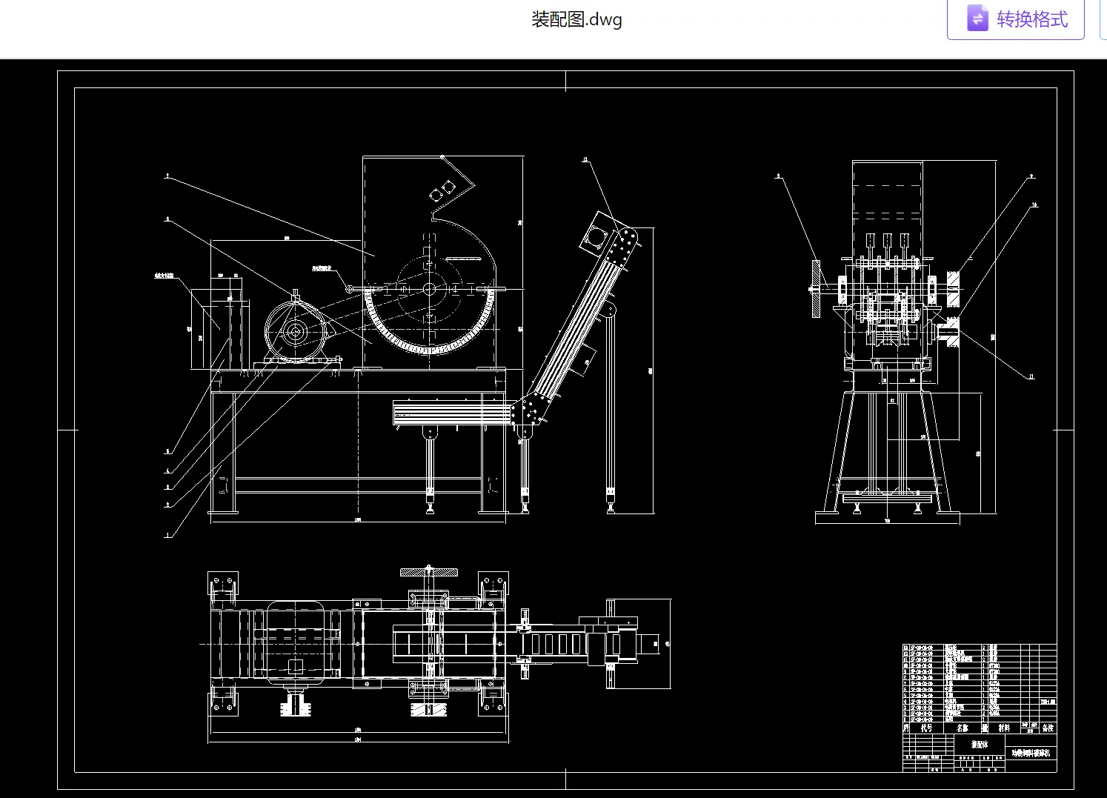The height and width of the screenshot is (798, 1107).
Task: Click the 备注 header in the parts table
Action: tap(1048, 728)
